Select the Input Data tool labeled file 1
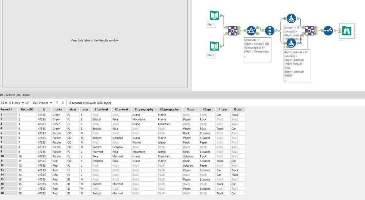This screenshot has height=200, width=365. pyautogui.click(x=214, y=15)
